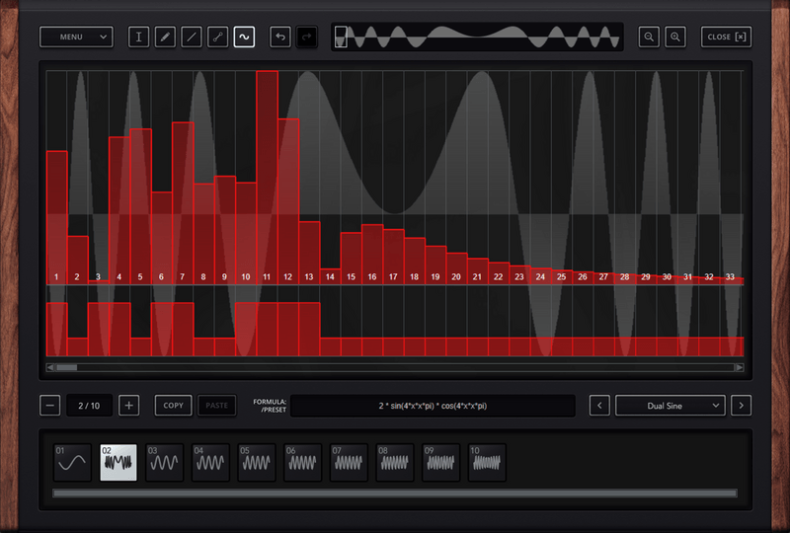Select waveform thumbnail 05
The image size is (790, 533).
[x=257, y=462]
